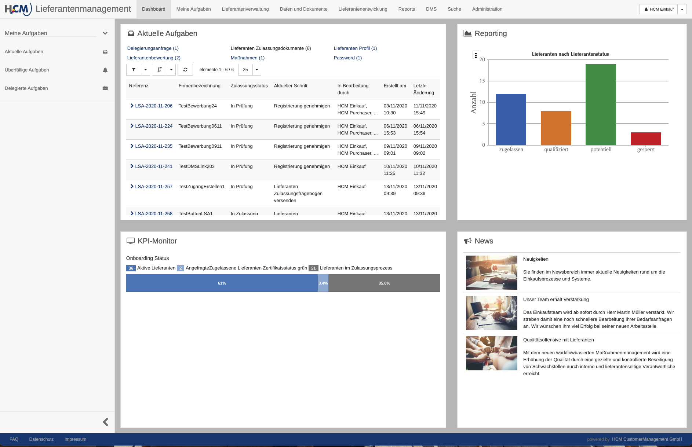Image resolution: width=692 pixels, height=447 pixels.
Task: Open the Qualitätsoffensive mit Lieferanten news thumbnail
Action: (491, 353)
